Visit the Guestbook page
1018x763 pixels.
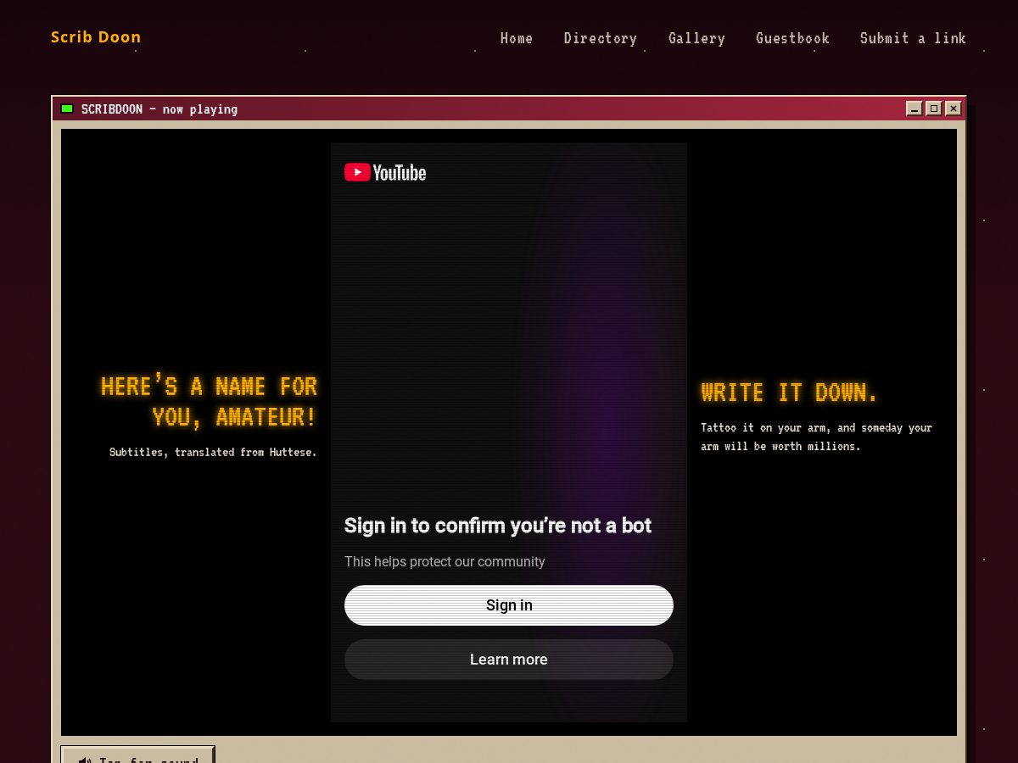[792, 38]
